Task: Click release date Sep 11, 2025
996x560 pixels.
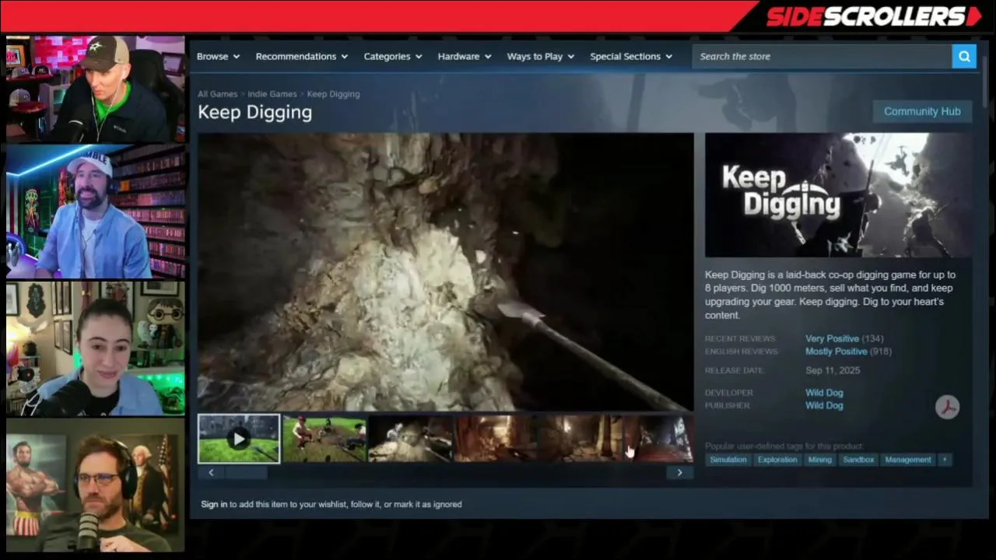Action: pyautogui.click(x=833, y=370)
